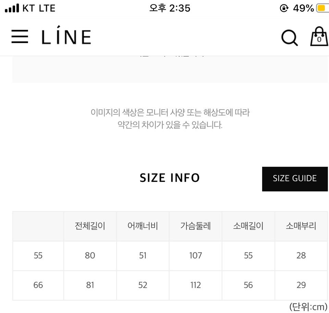The height and width of the screenshot is (313, 329).
Task: Open the hamburger menu
Action: coord(20,37)
